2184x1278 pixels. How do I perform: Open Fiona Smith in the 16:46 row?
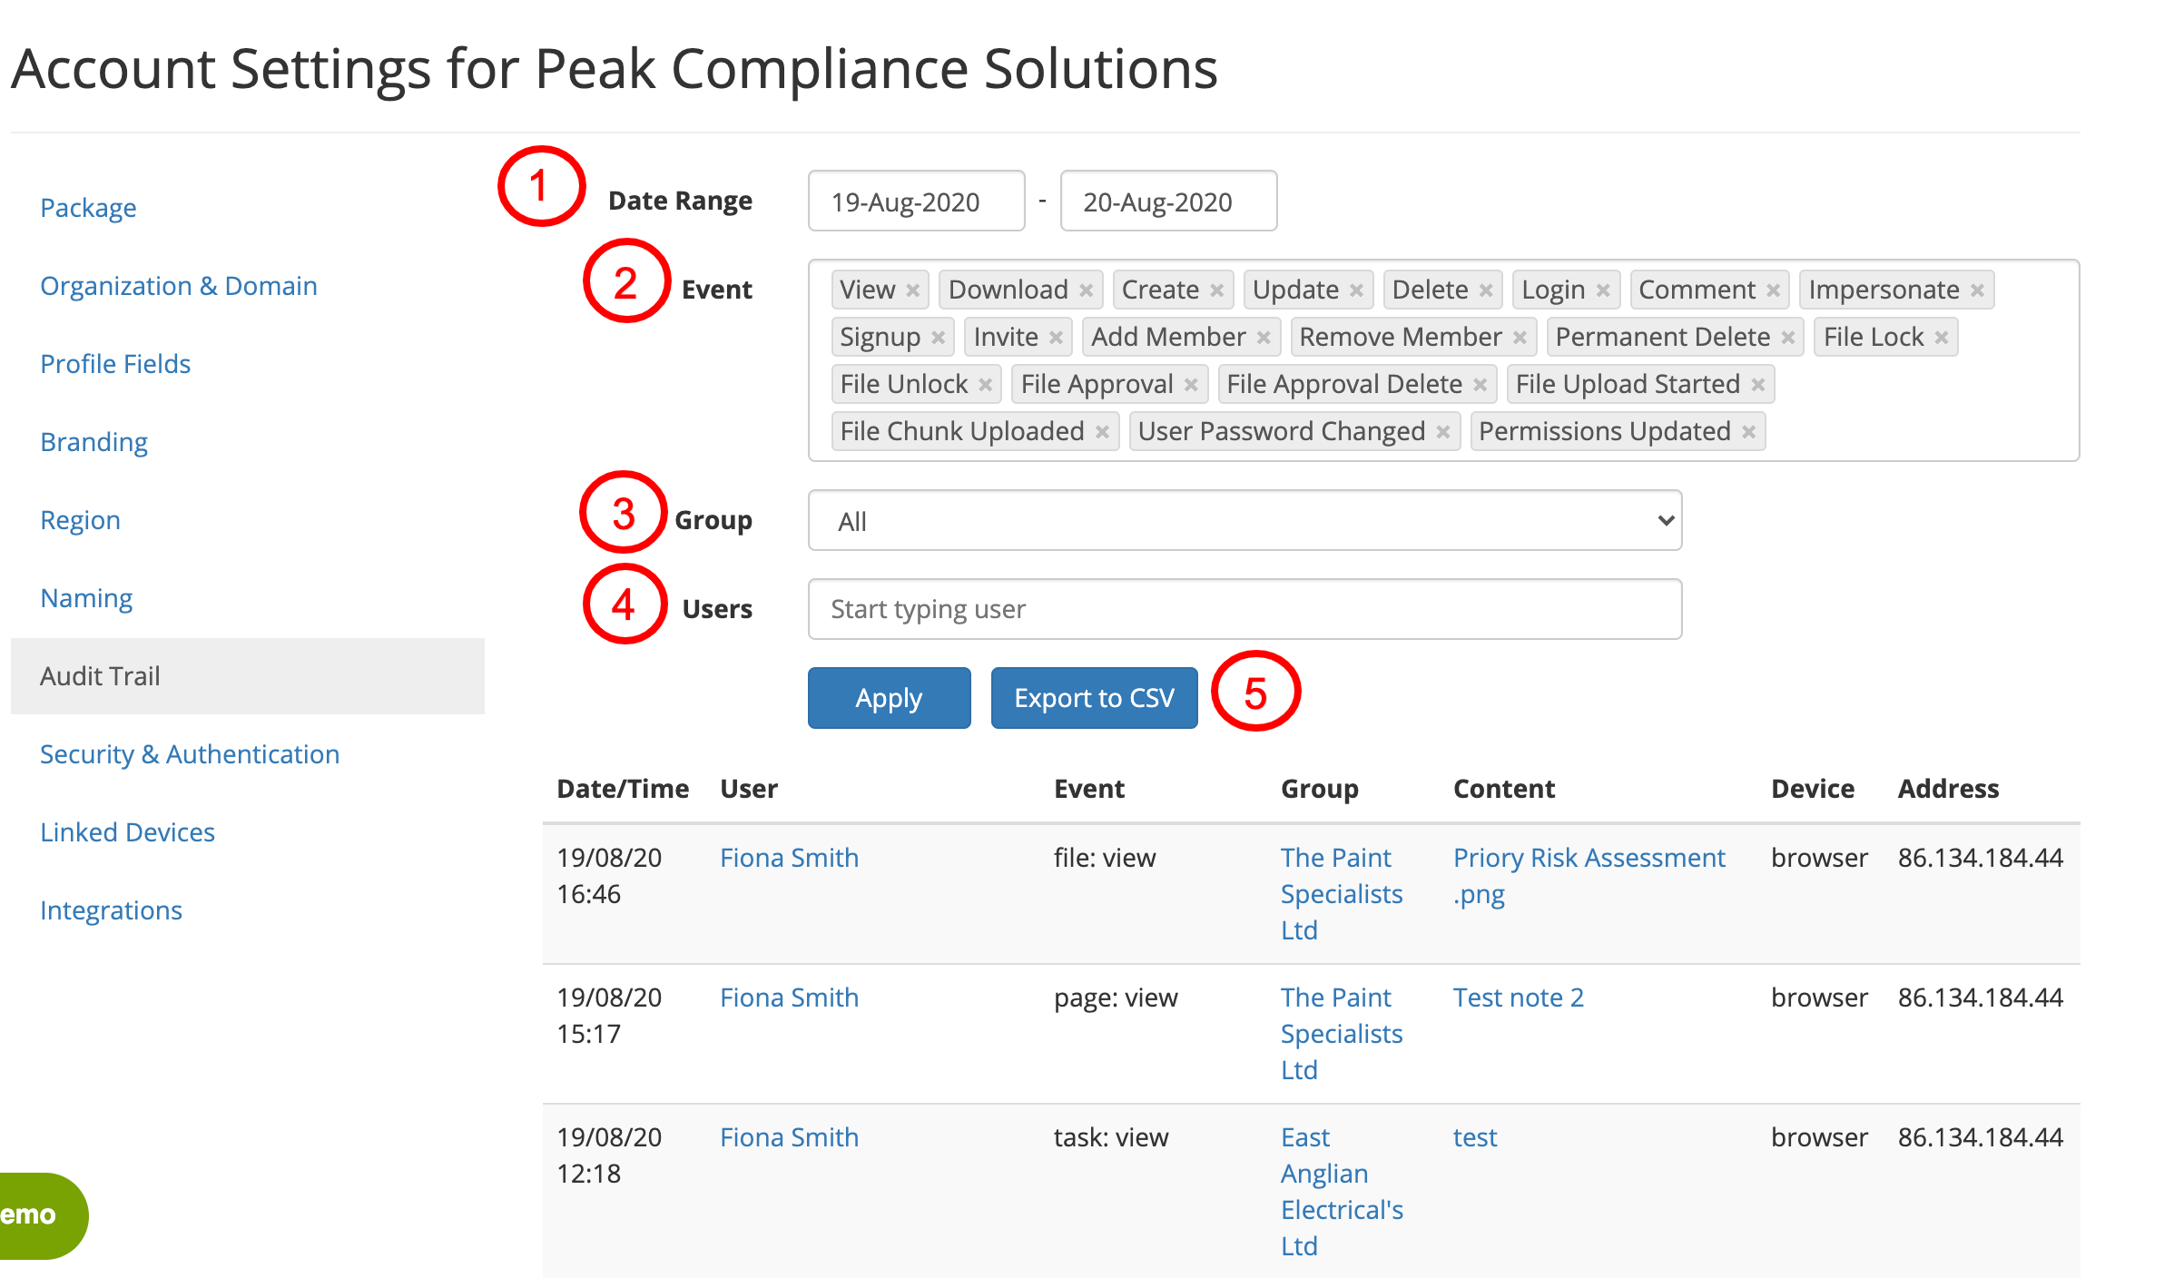(789, 858)
